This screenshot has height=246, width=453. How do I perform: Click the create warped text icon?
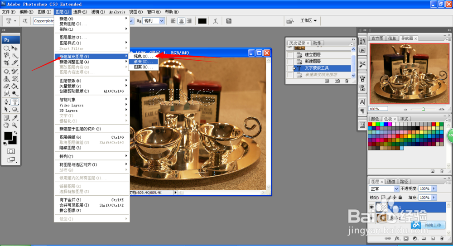[x=216, y=21]
